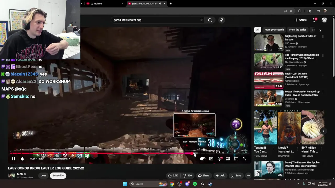
Task: Open the Create upload menu
Action: pos(300,20)
